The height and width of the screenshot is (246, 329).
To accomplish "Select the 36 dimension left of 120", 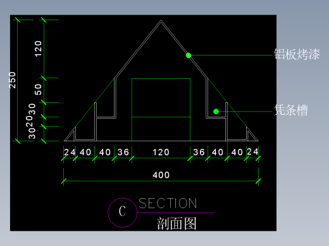I will coord(123,152).
